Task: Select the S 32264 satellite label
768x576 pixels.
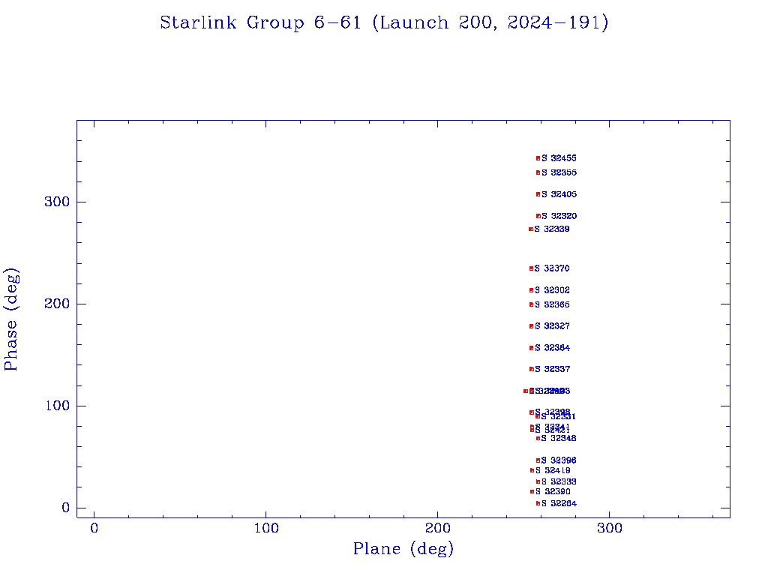Action: tap(559, 503)
